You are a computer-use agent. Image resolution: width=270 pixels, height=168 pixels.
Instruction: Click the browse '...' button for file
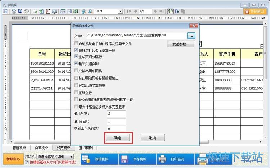click(x=191, y=36)
